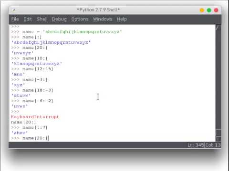229x171 pixels.
Task: Click the name[-3:] command line
Action: point(29,80)
